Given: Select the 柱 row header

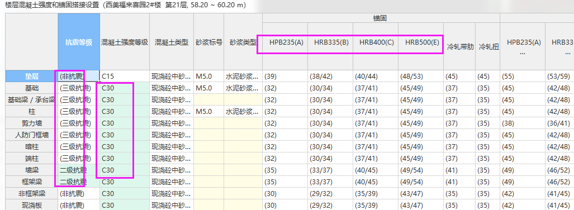Looking at the screenshot, I should coord(32,112).
